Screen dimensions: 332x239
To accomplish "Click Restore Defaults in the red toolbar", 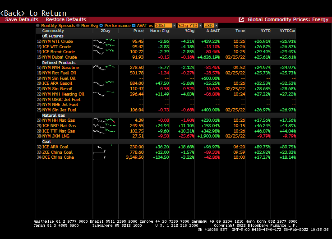I will click(x=65, y=19).
